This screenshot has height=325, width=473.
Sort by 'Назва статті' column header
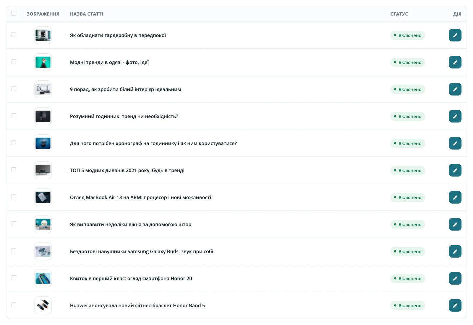[87, 14]
